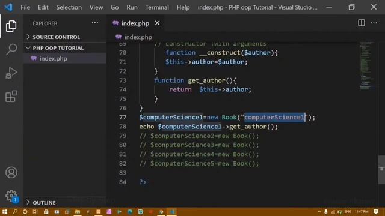Show hidden system tray icons
The width and height of the screenshot is (385, 216).
(x=319, y=212)
